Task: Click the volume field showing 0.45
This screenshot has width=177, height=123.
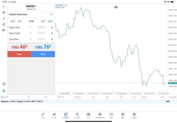Action: pos(31,21)
